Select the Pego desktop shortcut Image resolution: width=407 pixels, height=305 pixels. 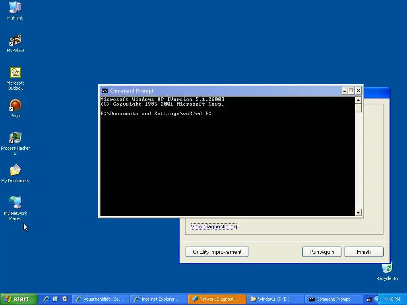point(15,108)
